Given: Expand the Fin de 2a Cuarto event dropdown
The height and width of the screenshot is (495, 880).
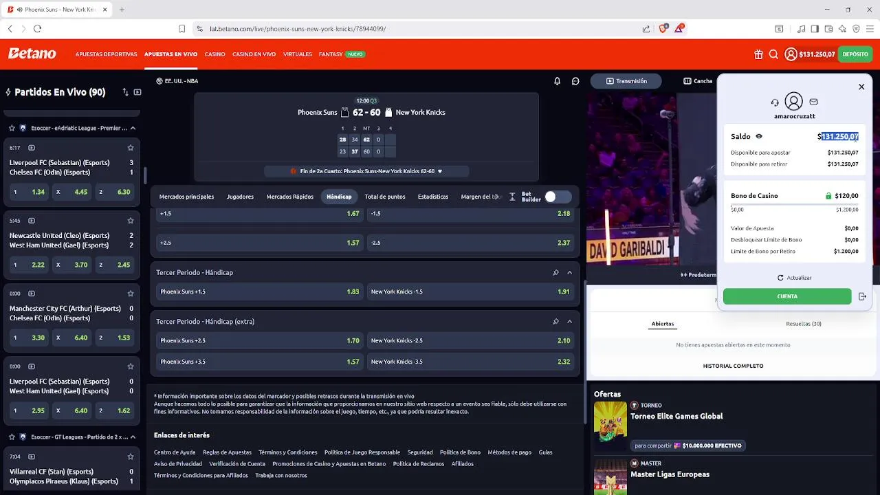Looking at the screenshot, I should coord(440,171).
